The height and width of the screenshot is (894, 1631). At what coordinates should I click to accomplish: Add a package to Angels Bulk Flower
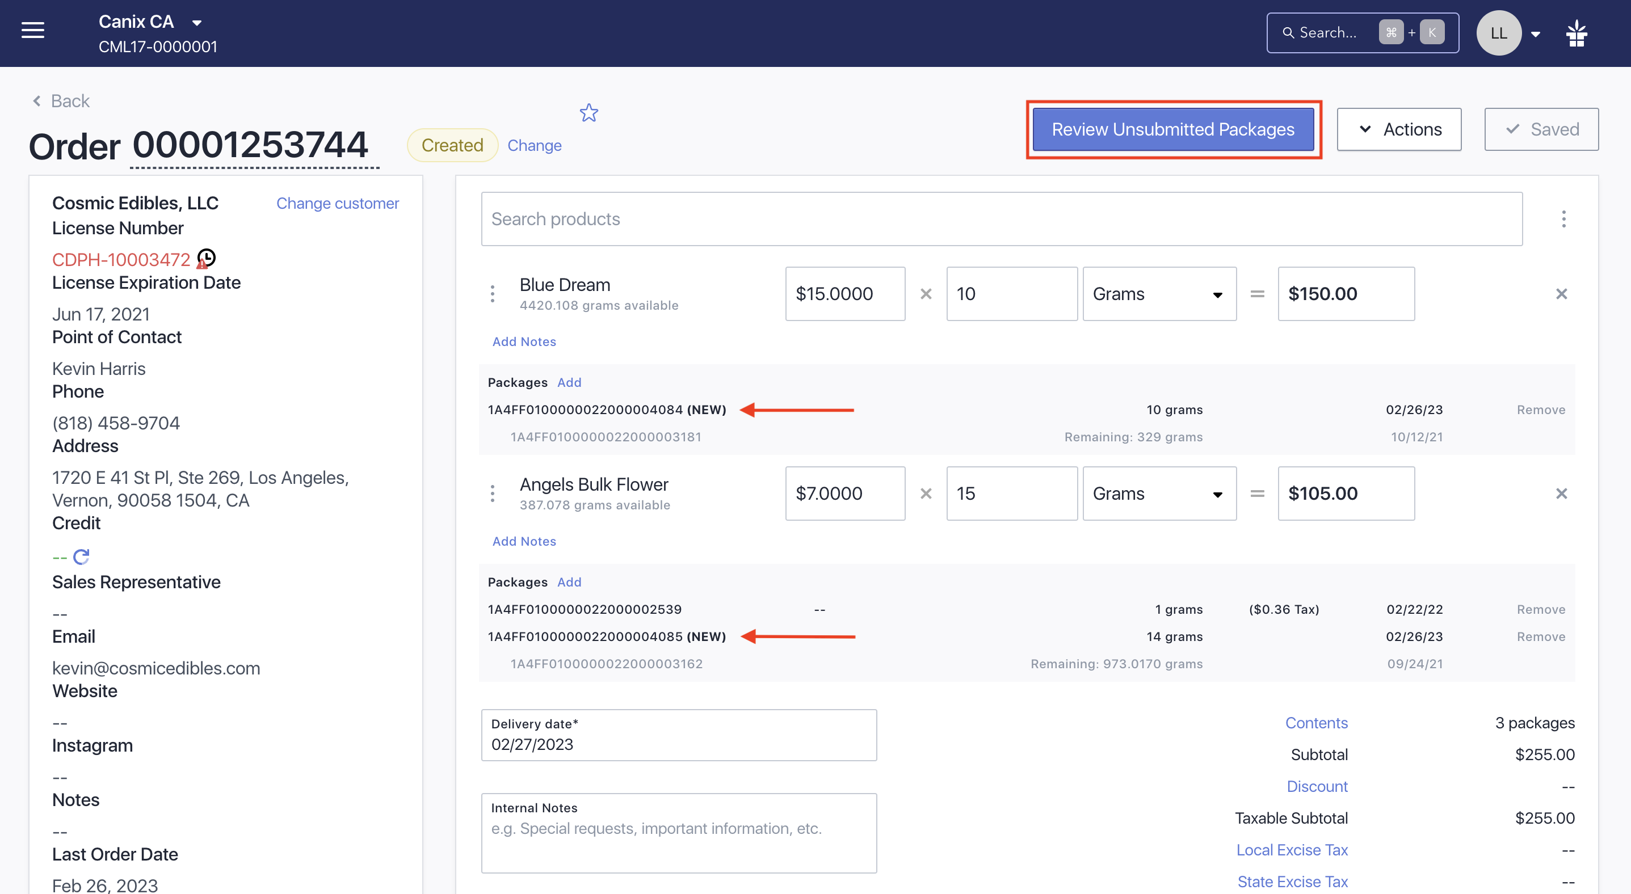pyautogui.click(x=569, y=582)
